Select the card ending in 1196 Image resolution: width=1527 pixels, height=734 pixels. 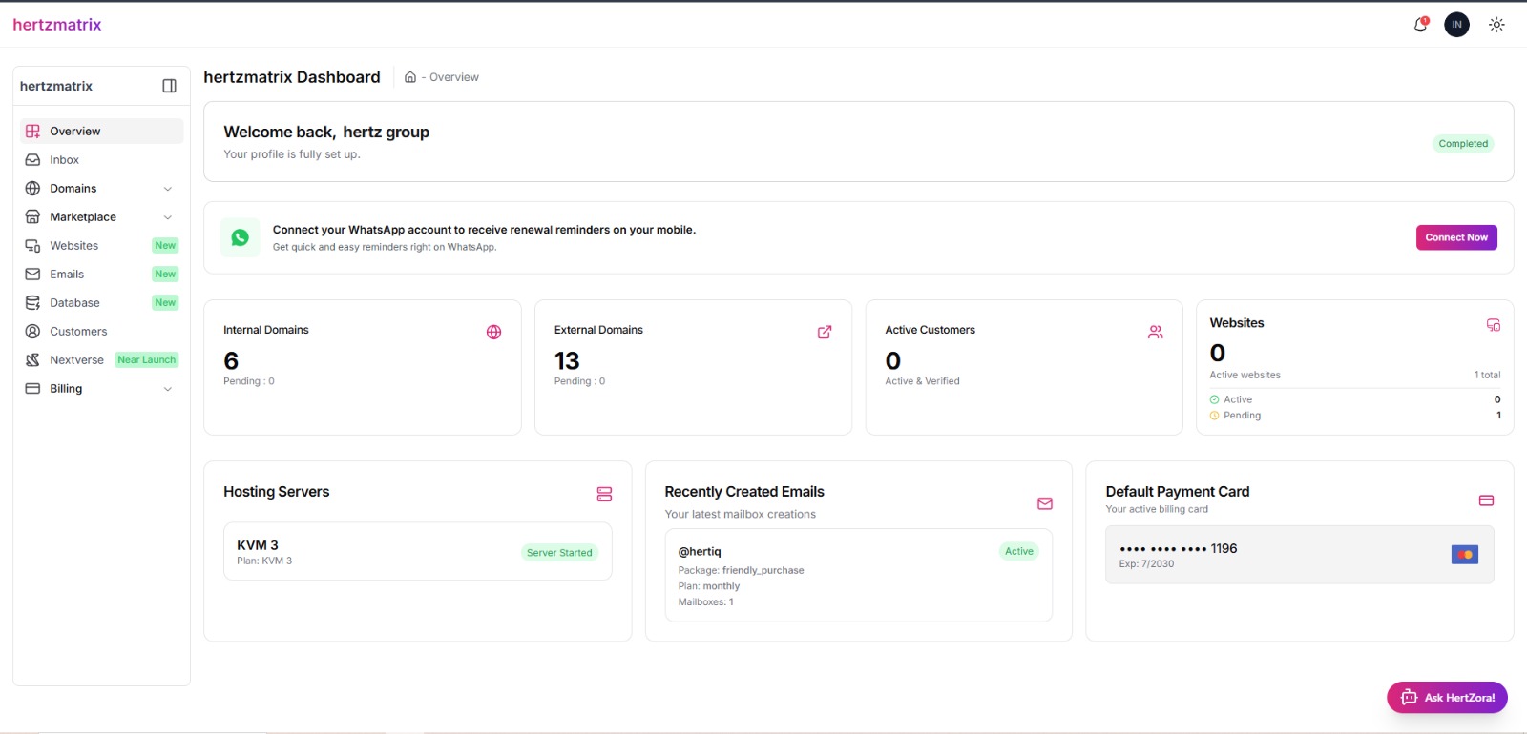tap(1300, 555)
